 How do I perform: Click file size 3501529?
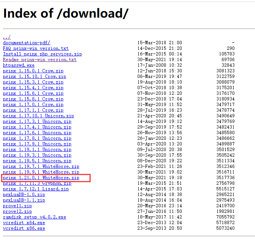point(225,150)
